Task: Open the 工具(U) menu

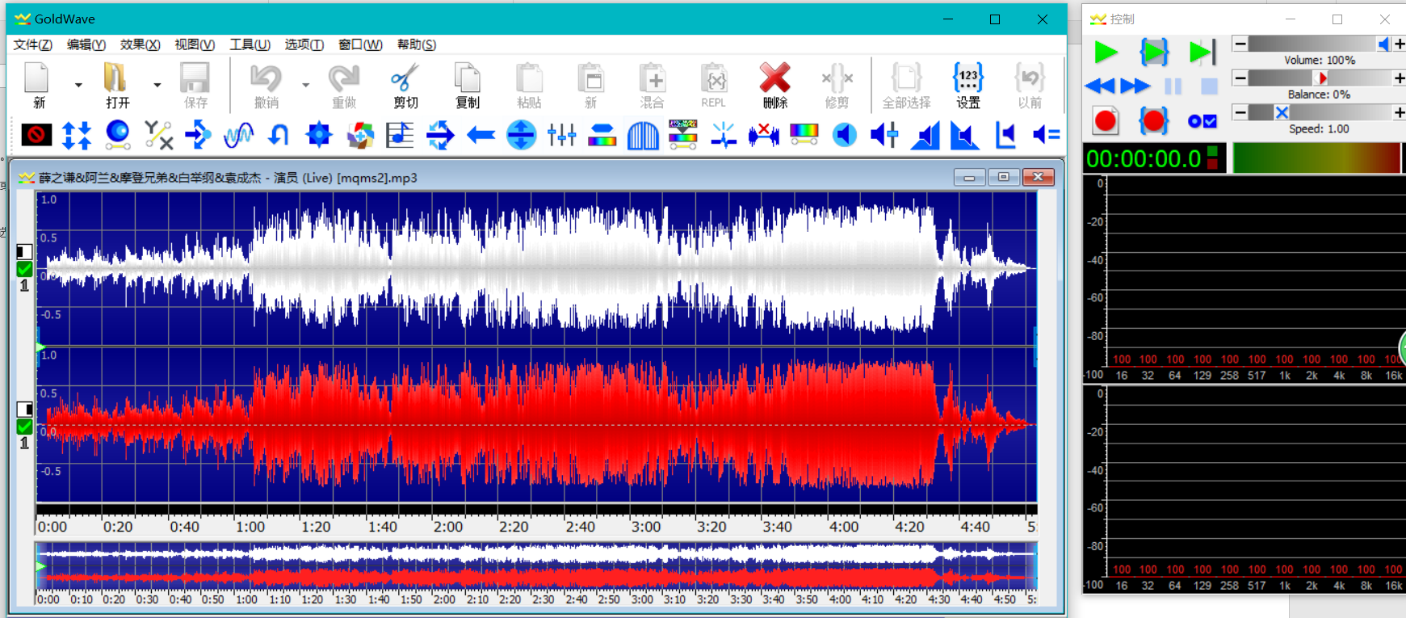Action: click(250, 44)
